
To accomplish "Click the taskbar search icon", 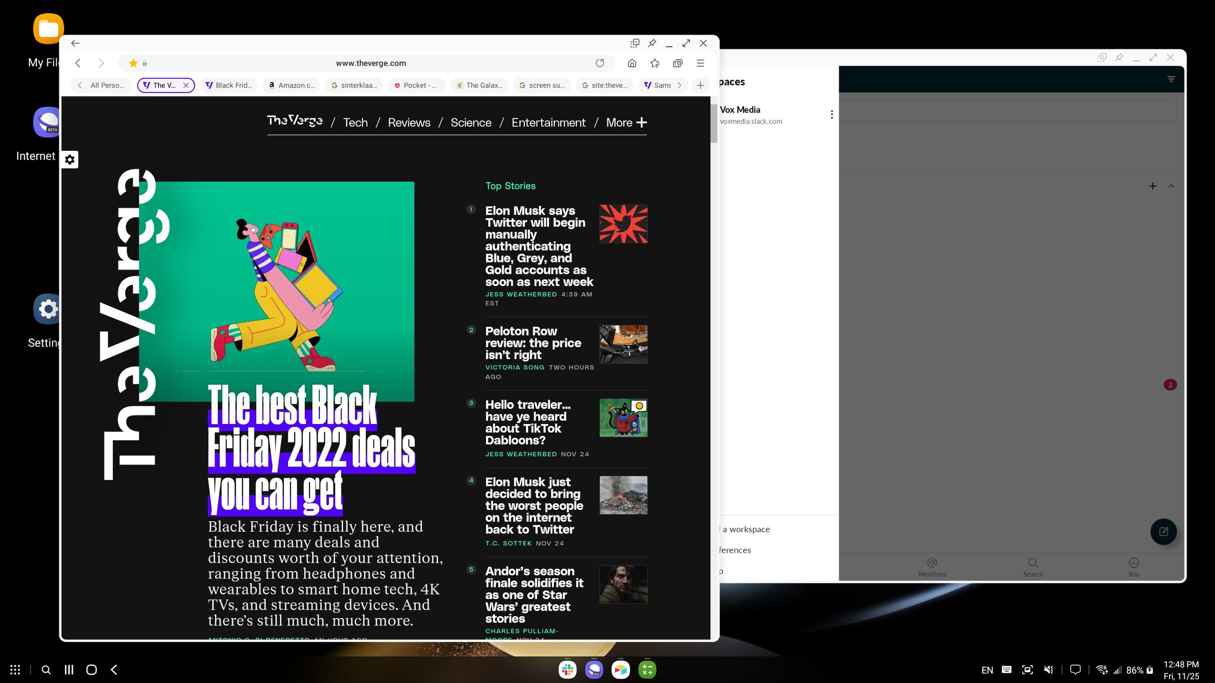I will 46,670.
